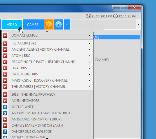Expand the DNA | PBS submenu arrow
The image size is (156, 139).
(89, 68)
